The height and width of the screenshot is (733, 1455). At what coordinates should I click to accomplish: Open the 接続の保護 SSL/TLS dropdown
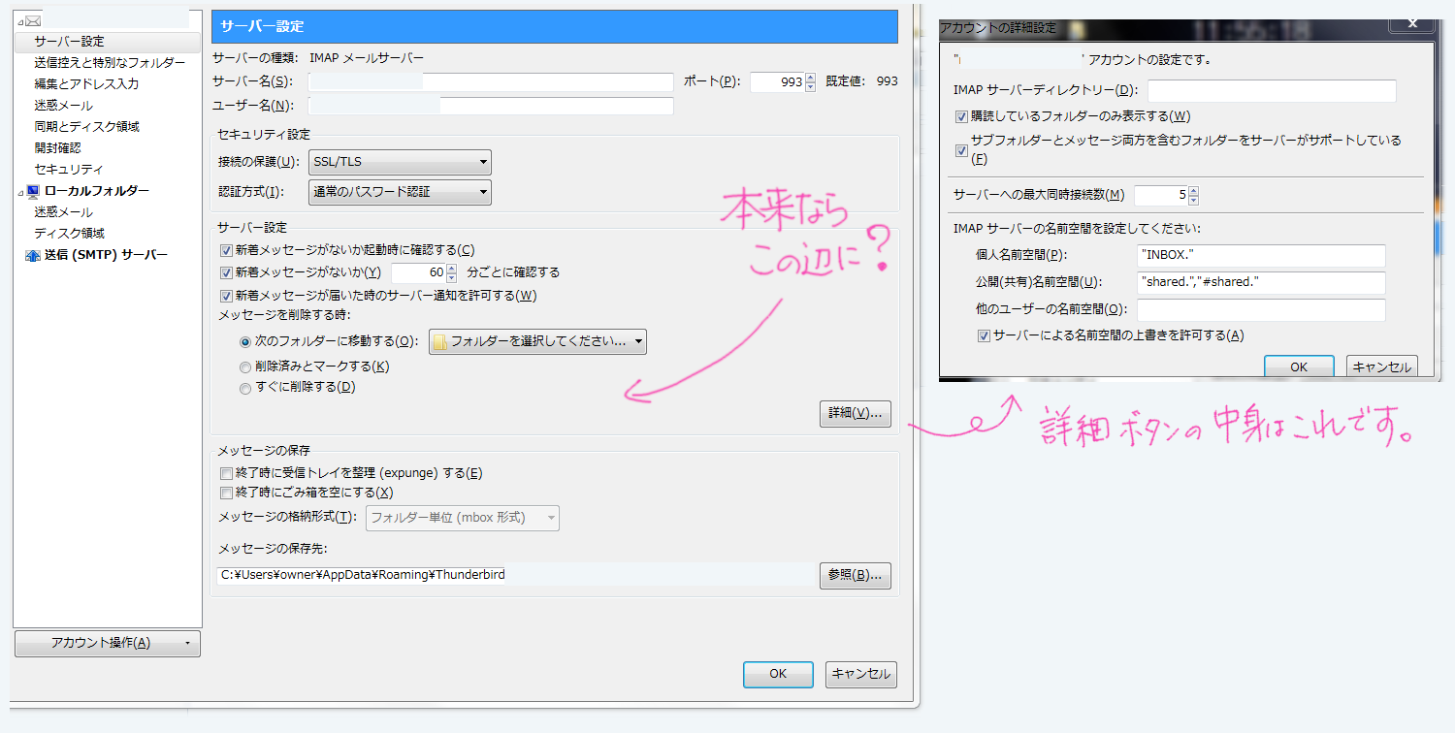400,162
